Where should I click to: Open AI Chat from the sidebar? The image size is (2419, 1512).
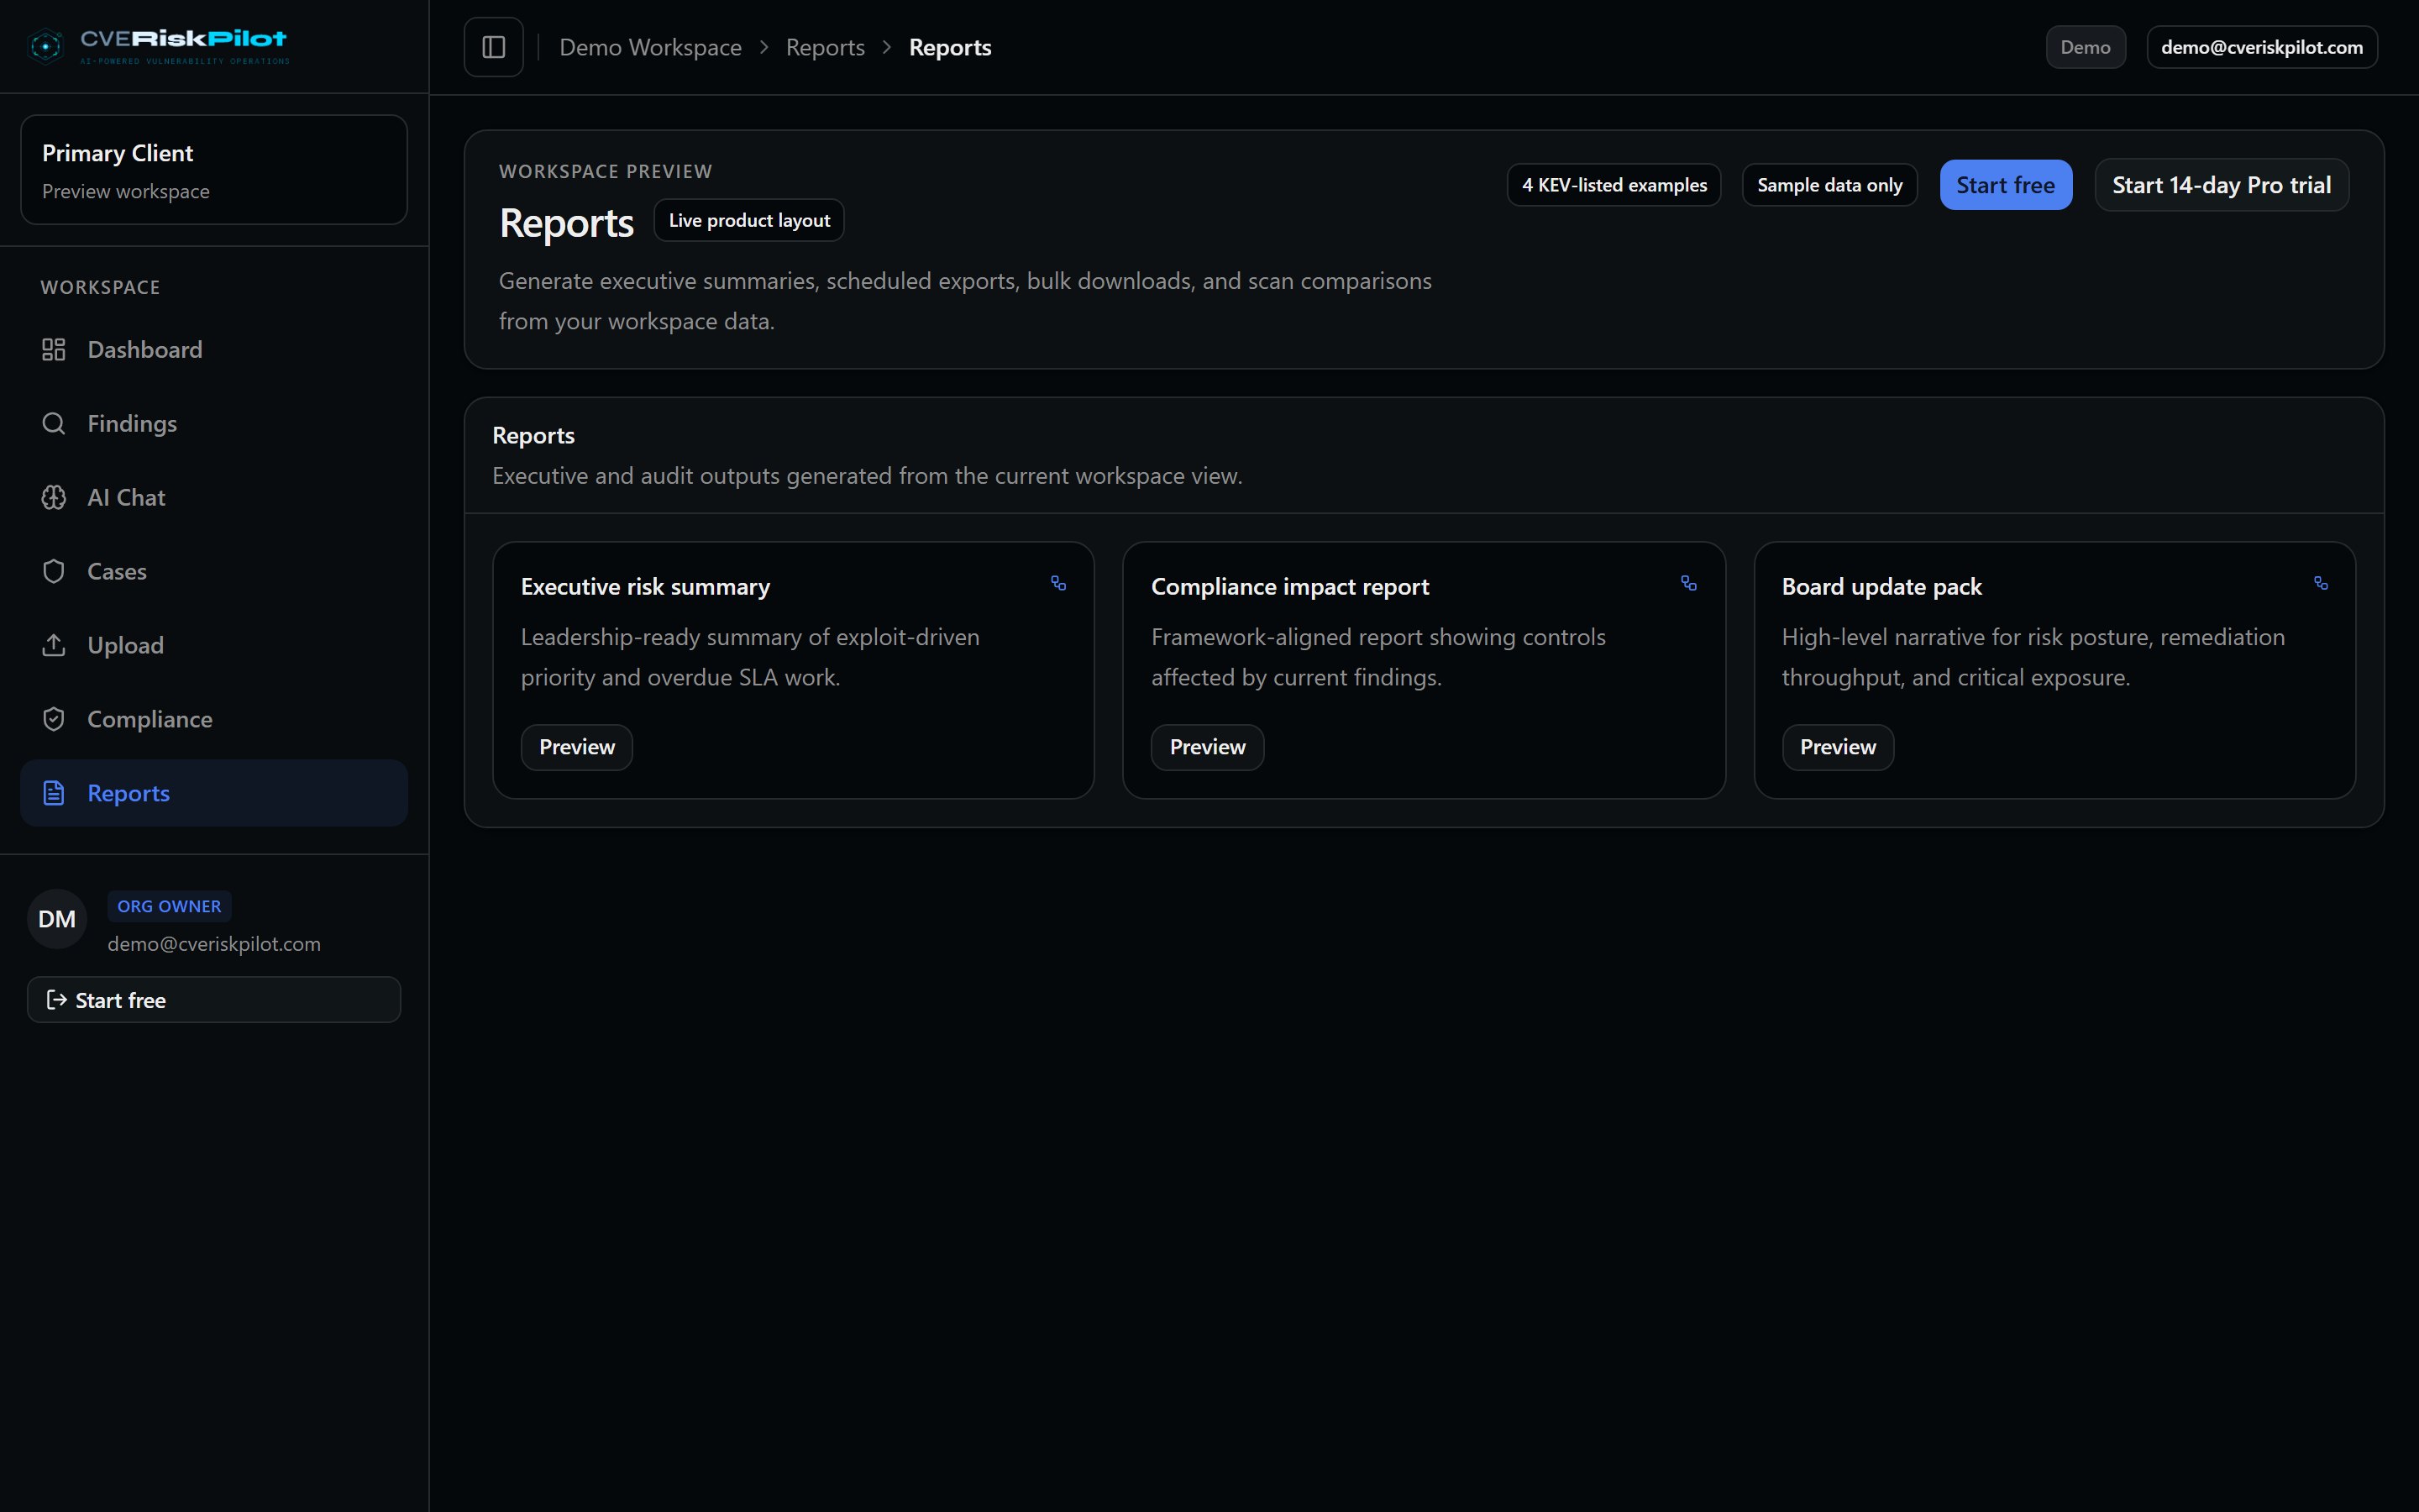tap(214, 497)
